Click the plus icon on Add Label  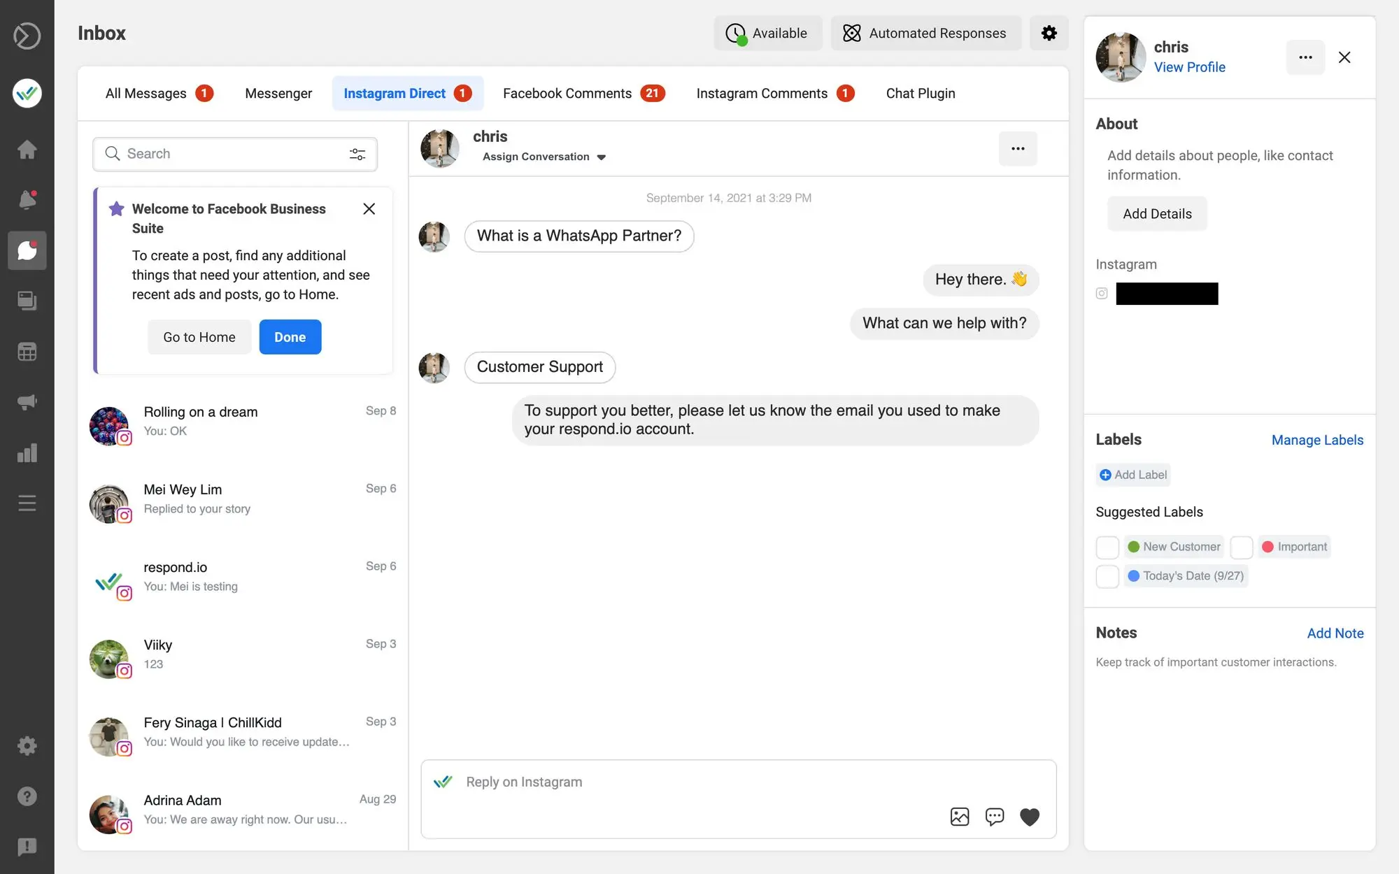pos(1105,475)
